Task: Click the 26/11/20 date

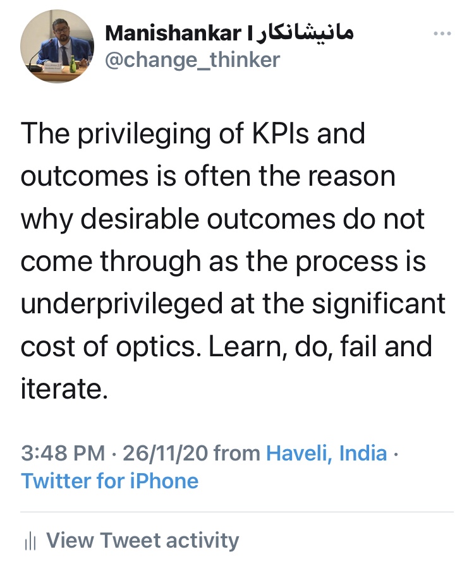Action: point(165,453)
